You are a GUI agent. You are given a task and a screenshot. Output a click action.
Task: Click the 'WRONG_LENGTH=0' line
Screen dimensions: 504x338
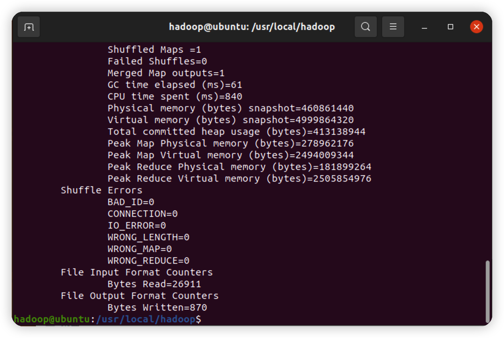(x=148, y=237)
